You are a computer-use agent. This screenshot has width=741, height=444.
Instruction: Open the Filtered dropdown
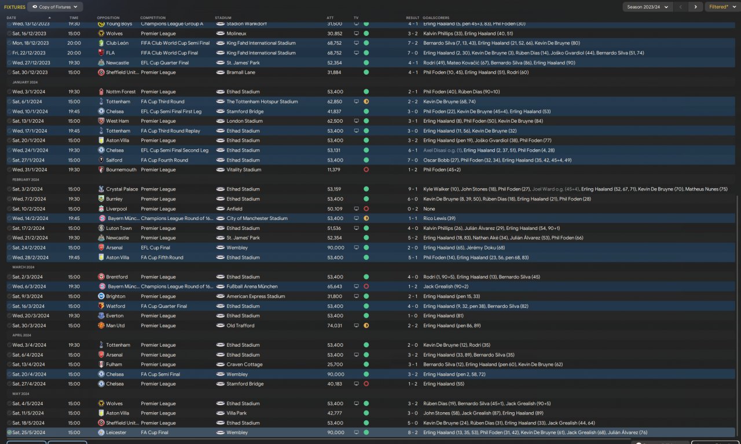tap(721, 7)
